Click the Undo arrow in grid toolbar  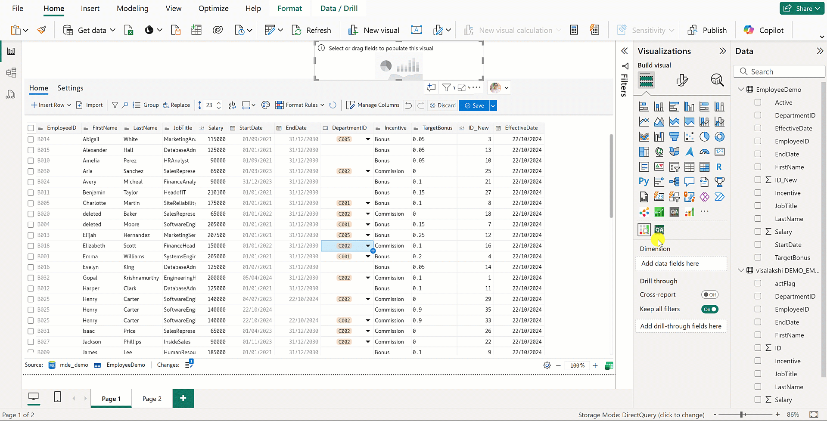[x=408, y=105]
